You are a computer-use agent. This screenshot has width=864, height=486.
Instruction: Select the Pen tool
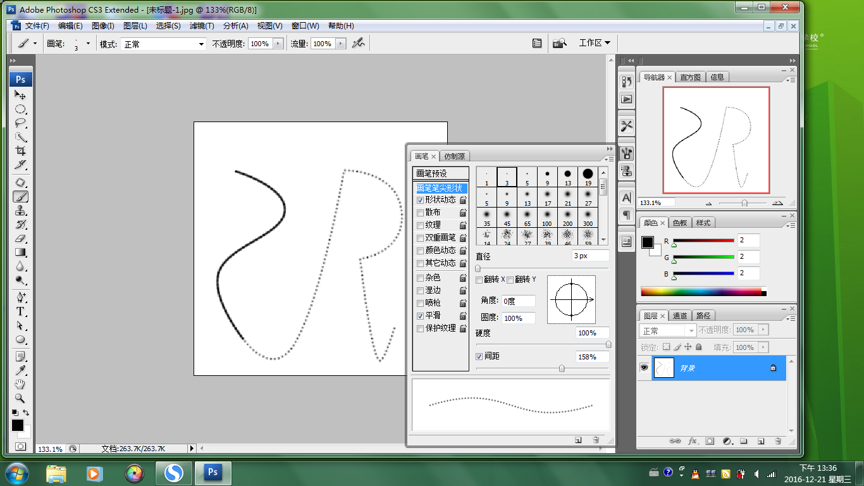pos(21,297)
